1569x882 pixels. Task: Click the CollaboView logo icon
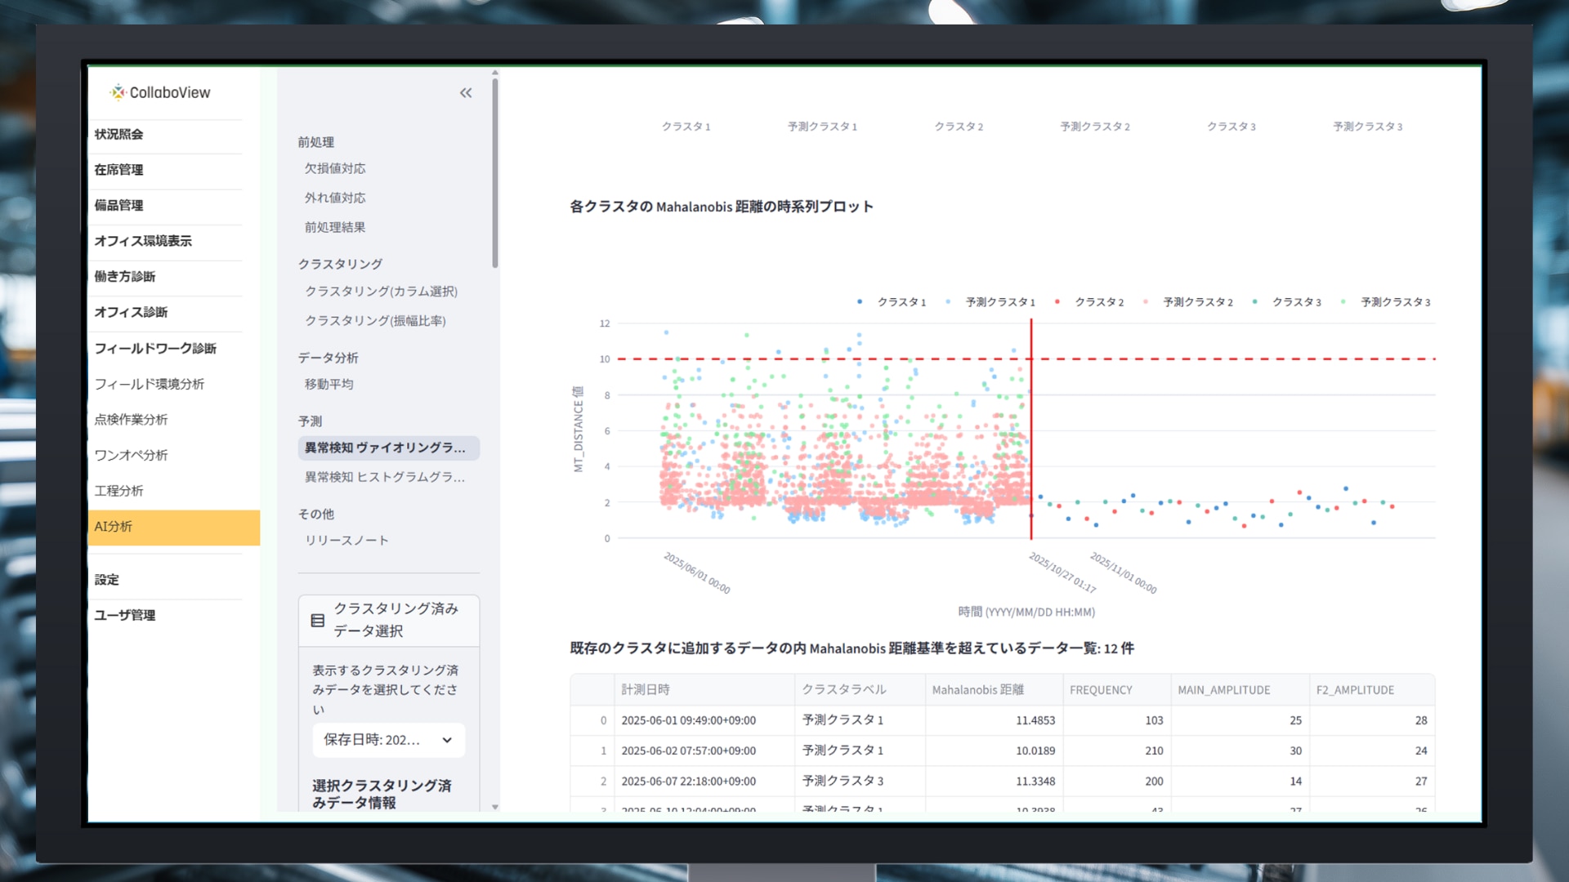coord(118,92)
